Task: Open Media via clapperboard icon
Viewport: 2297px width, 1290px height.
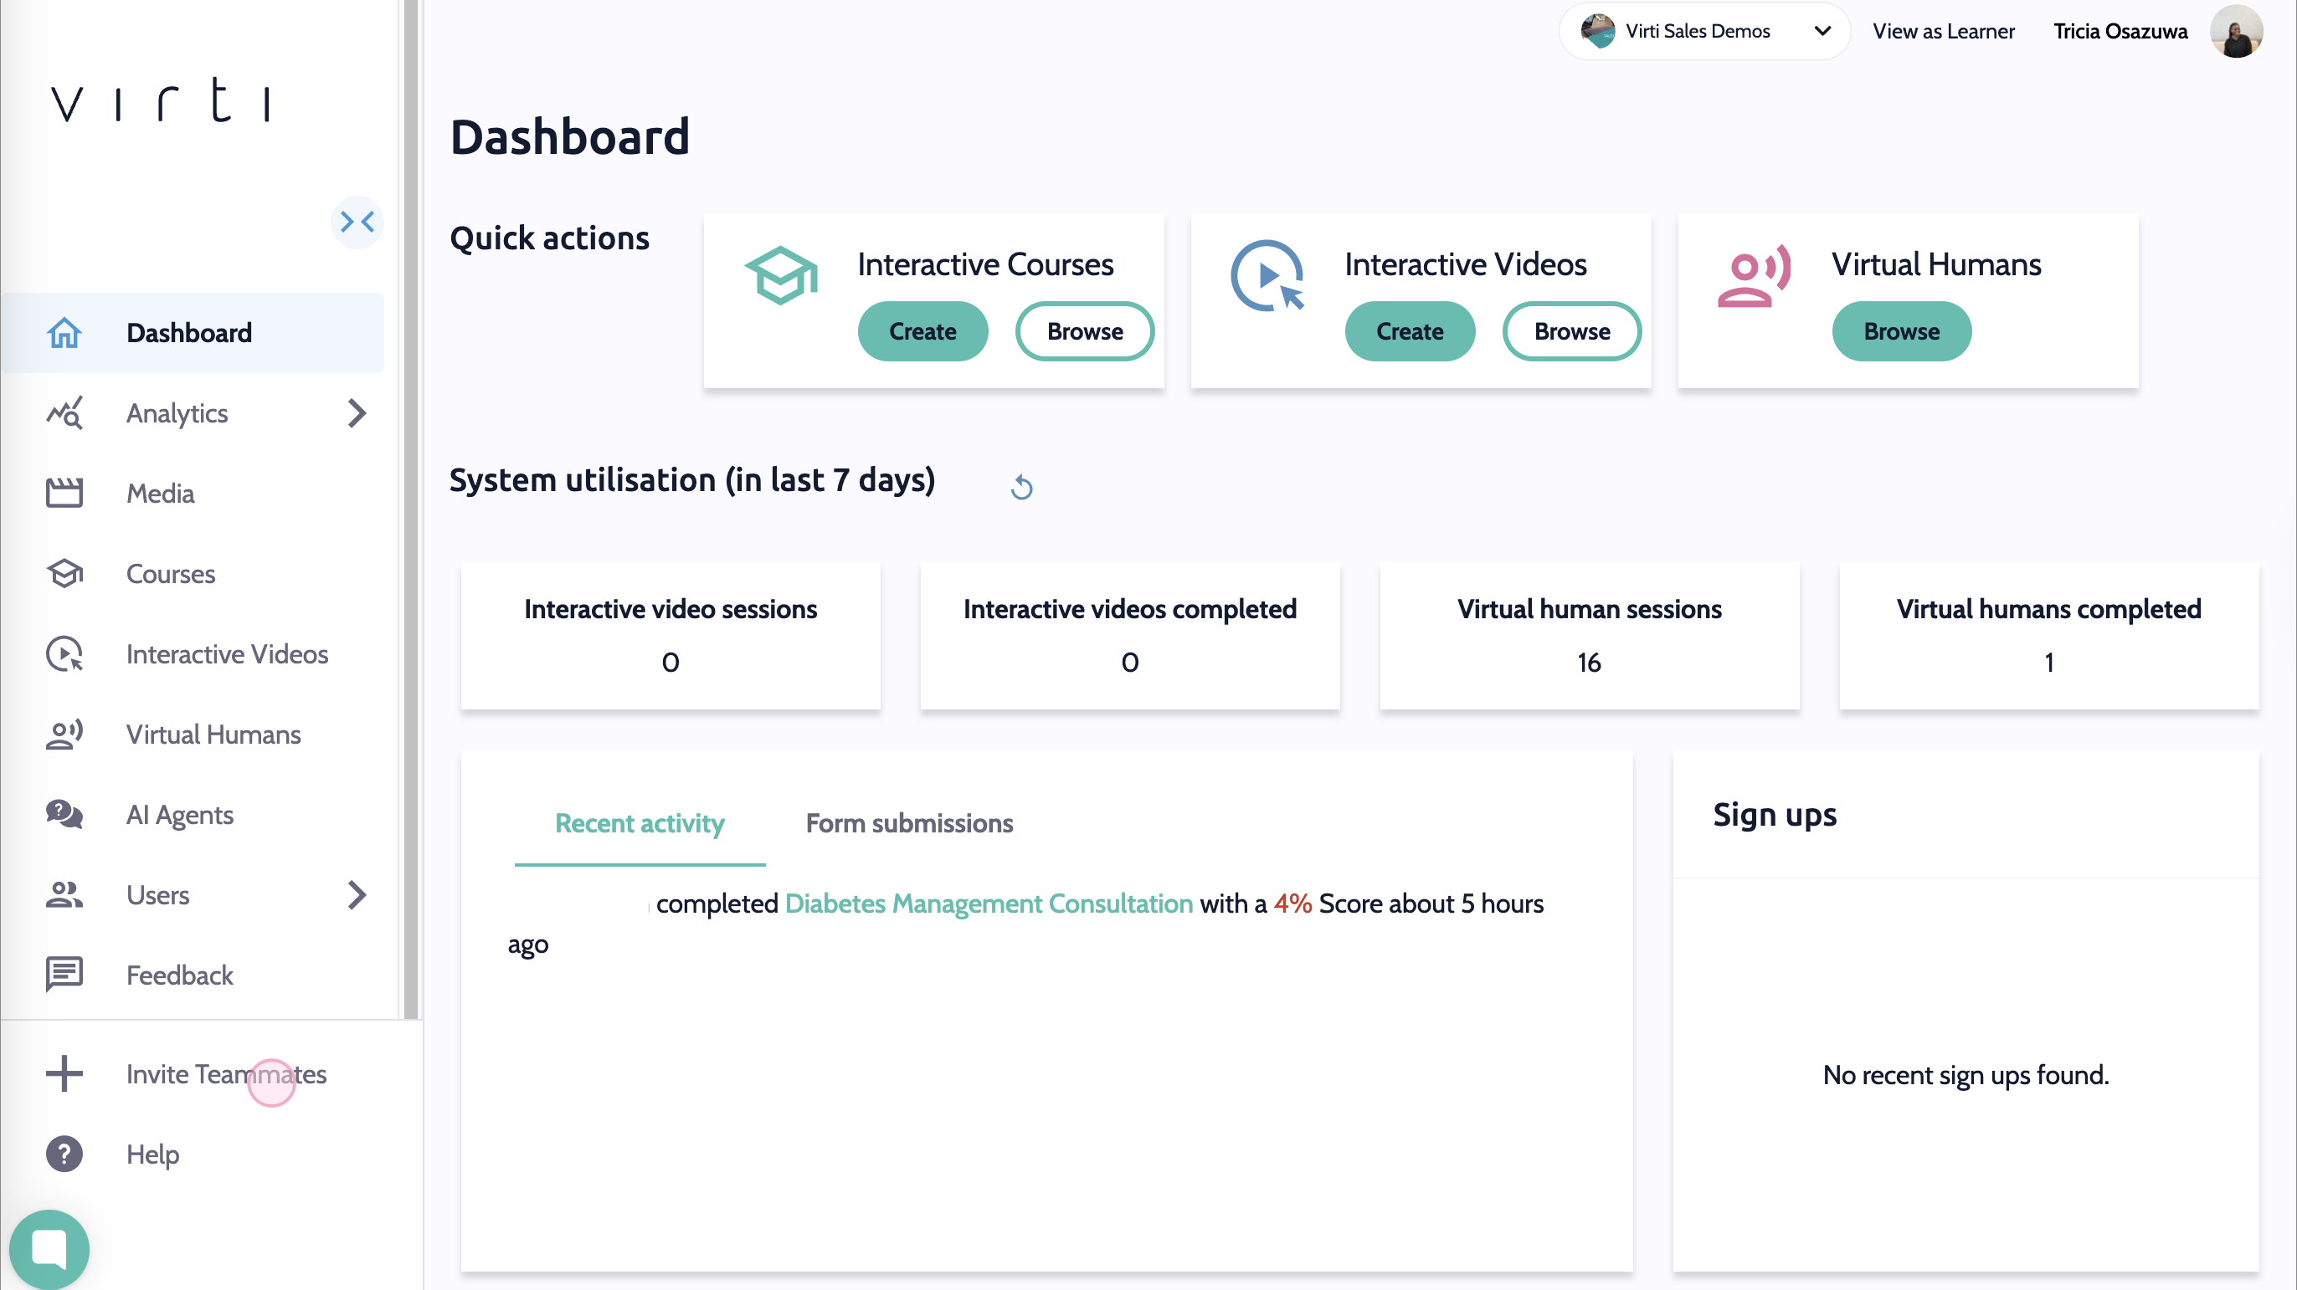Action: (x=64, y=493)
